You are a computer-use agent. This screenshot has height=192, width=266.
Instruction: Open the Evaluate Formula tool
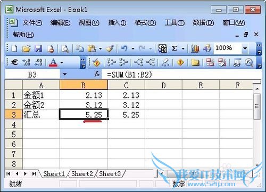249,62
